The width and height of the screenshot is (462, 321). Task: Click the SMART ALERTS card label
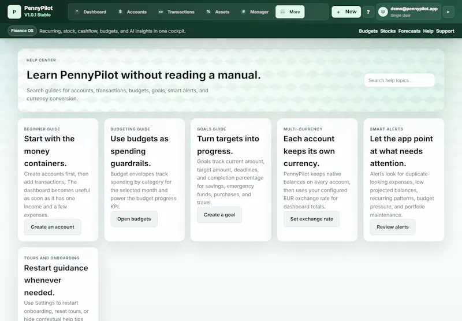coord(386,129)
